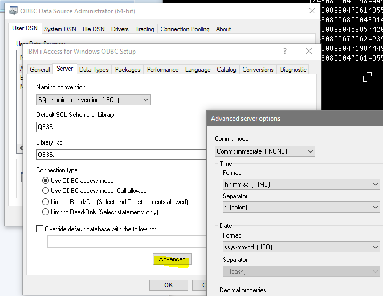Open the Connection Pooling tab
The height and width of the screenshot is (296, 383).
point(185,29)
